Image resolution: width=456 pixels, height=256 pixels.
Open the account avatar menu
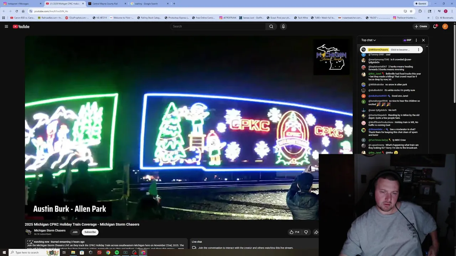pyautogui.click(x=445, y=26)
